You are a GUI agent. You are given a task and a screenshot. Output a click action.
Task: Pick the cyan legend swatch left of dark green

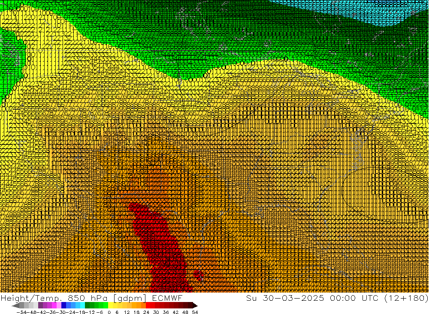pos(83,305)
